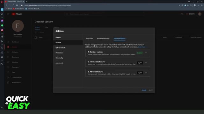Click the SAVE button in Settings
Viewport: 204px width, 114px height.
(151, 90)
